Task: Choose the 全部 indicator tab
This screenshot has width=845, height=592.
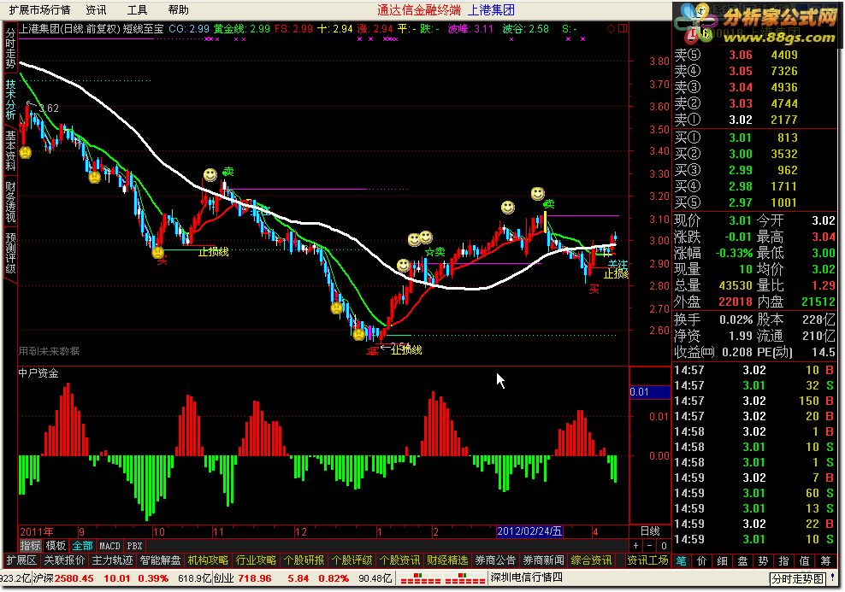Action: 82,546
